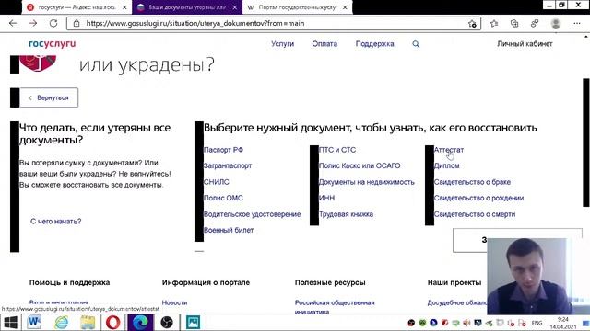Open Microsoft Word from the taskbar
The width and height of the screenshot is (590, 331).
click(x=35, y=323)
